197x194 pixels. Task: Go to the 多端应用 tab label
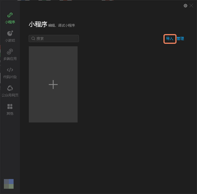[x=10, y=59]
